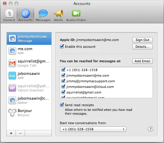This screenshot has width=164, height=143.
Task: Click the Jabber account bubble icon
Action: [x=12, y=100]
